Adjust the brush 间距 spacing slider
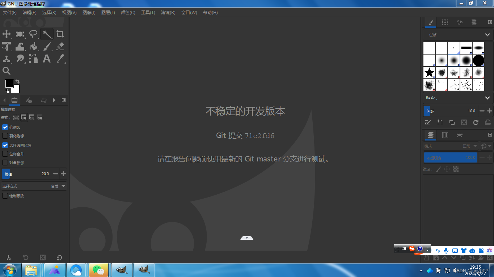Viewport: 494px width, 277px height. (451, 111)
